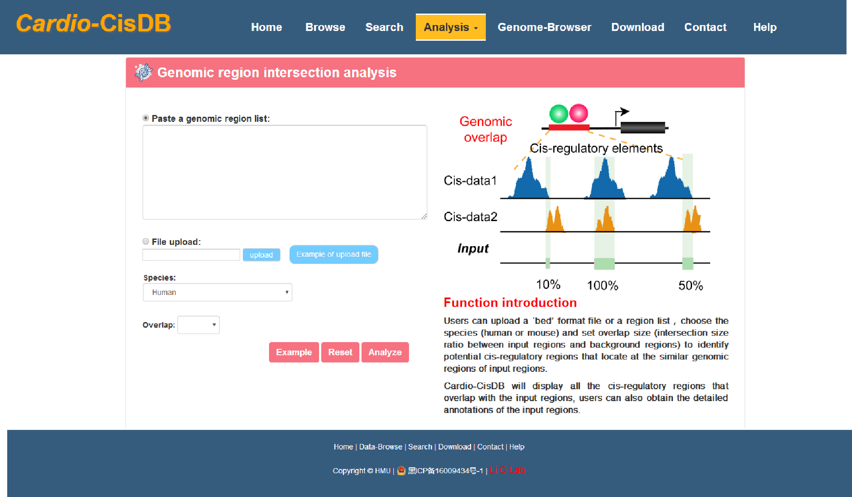The image size is (852, 497).
Task: Click the footer Home link
Action: [x=343, y=446]
